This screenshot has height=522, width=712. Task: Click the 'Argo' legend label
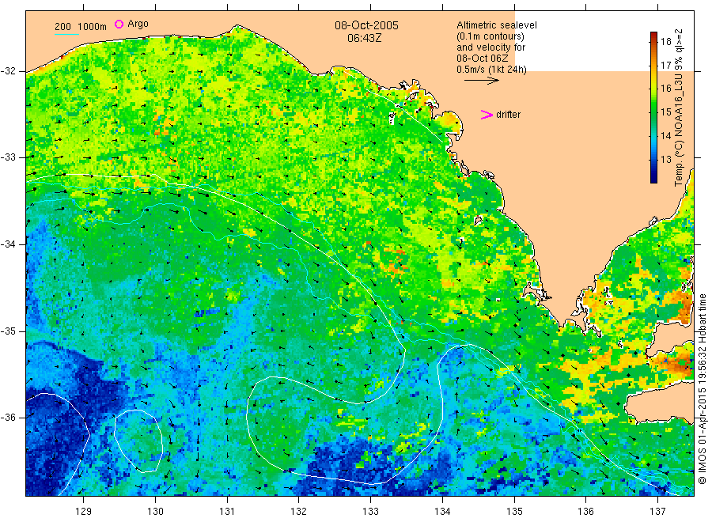138,24
